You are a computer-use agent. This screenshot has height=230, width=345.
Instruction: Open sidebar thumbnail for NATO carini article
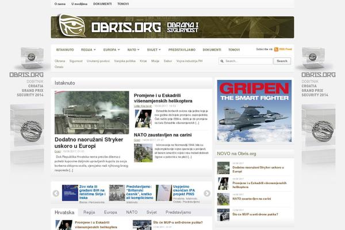click(x=223, y=199)
